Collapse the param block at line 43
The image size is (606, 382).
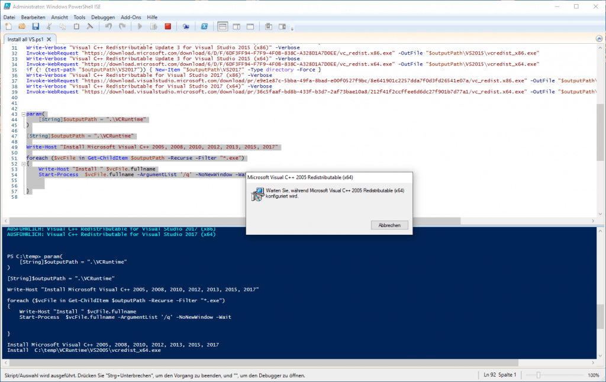click(22, 114)
